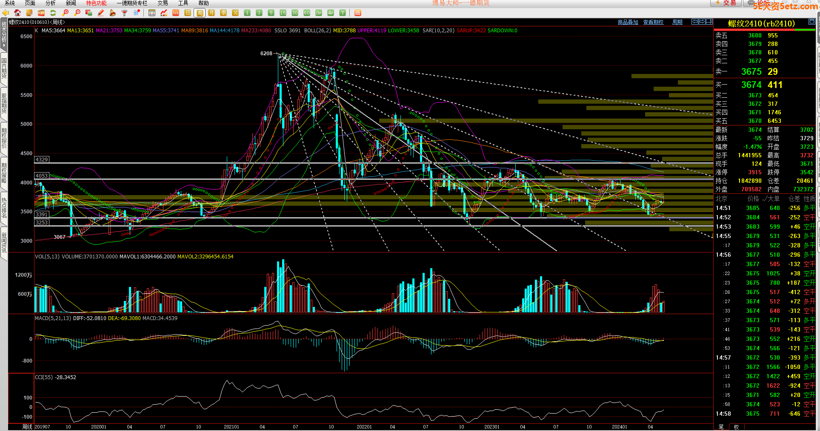Image resolution: width=820 pixels, height=431 pixels.
Task: Click the 4329 price level label
Action: point(42,159)
